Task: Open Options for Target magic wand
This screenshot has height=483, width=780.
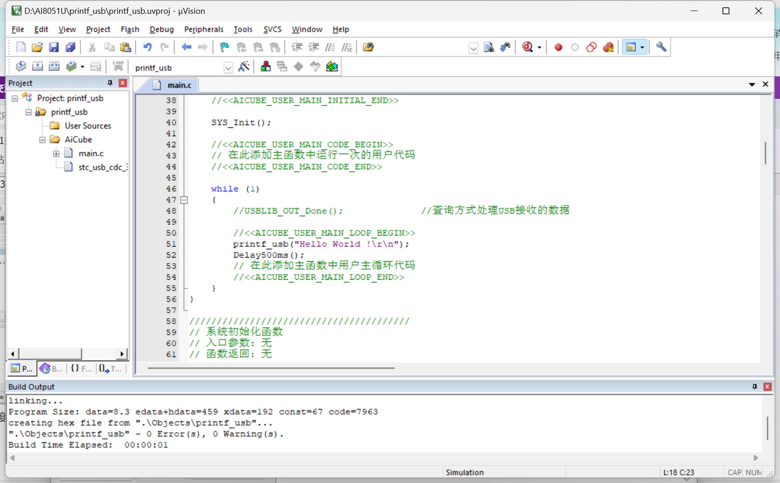Action: (x=244, y=67)
